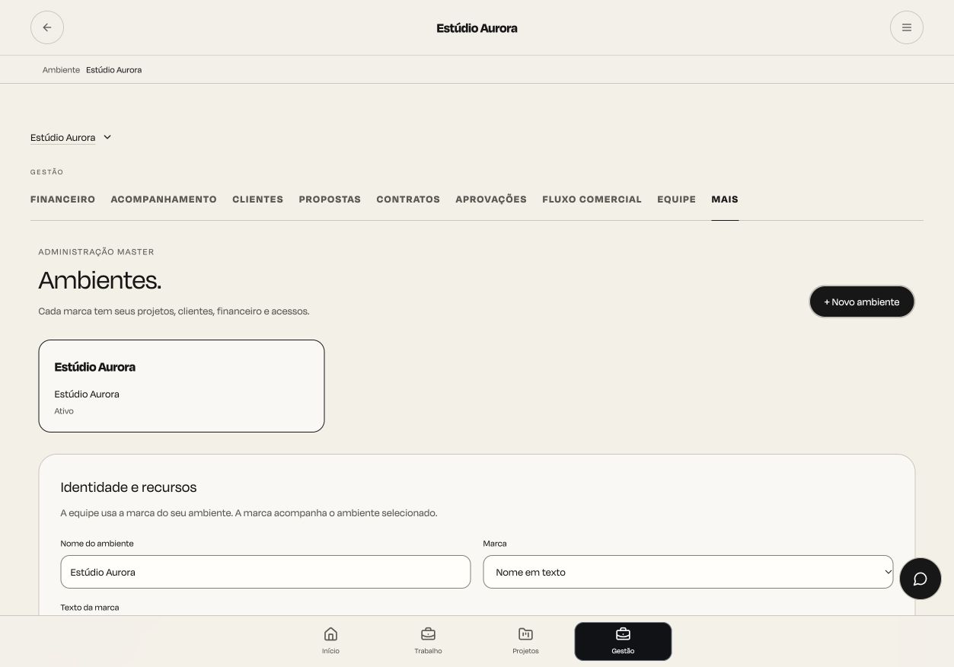Go to the Aprovações tab
The image size is (954, 667).
[491, 199]
